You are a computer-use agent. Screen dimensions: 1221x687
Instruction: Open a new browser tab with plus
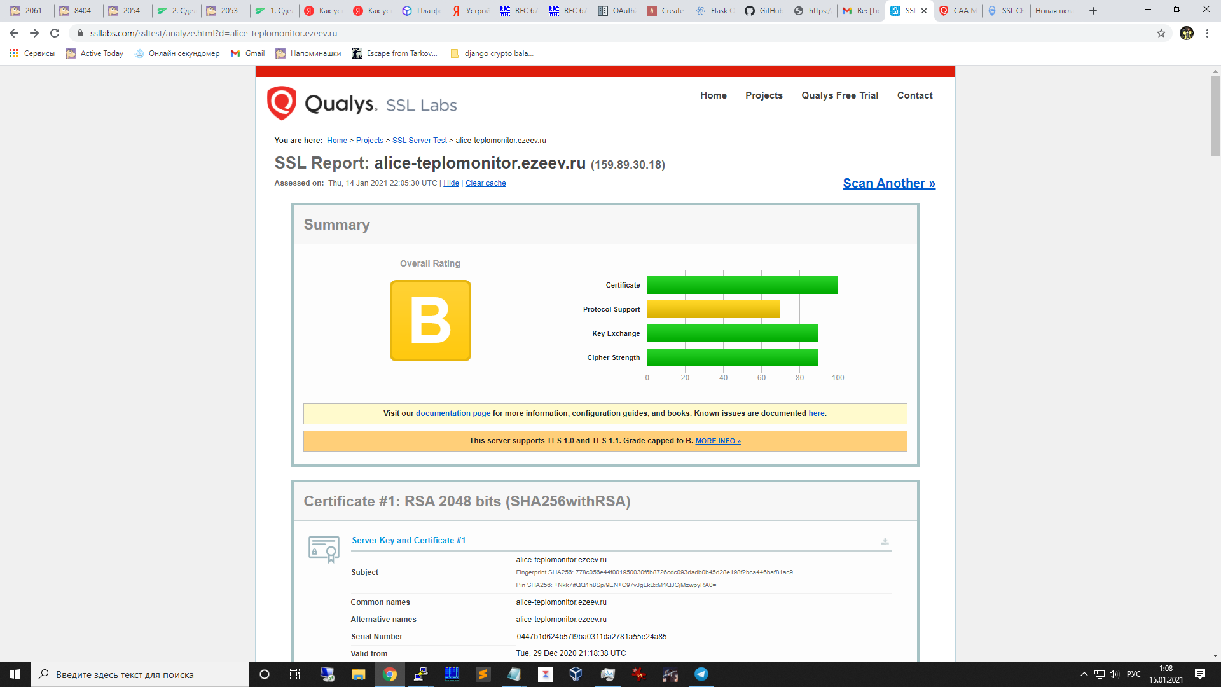tap(1093, 11)
